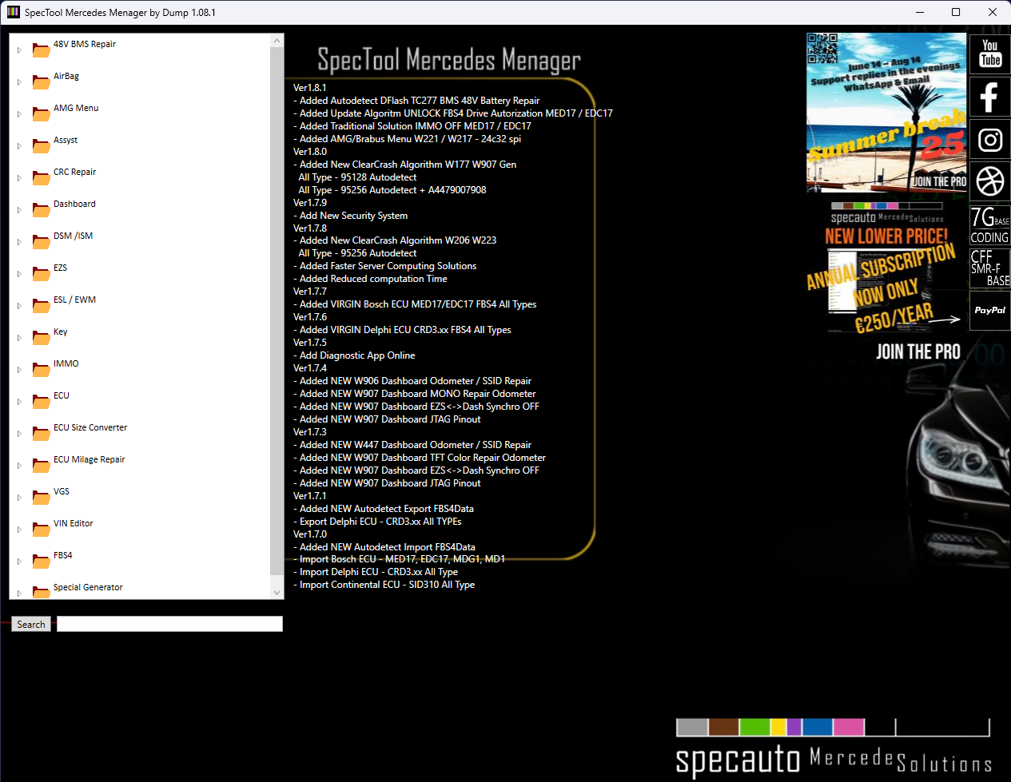Expand the CRC Repair node arrow
This screenshot has width=1011, height=782.
[x=19, y=178]
